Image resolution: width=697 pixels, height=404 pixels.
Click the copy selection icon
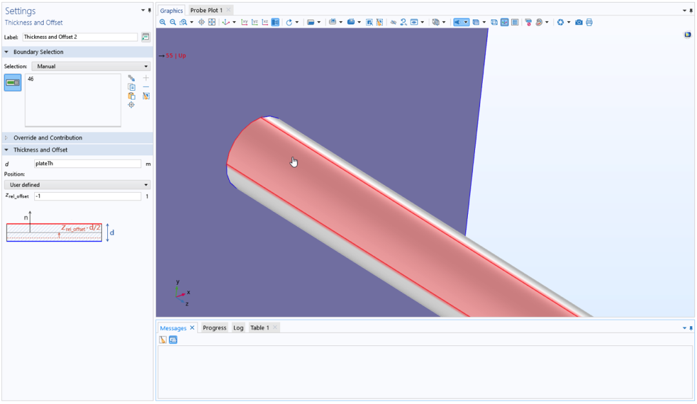pos(131,87)
